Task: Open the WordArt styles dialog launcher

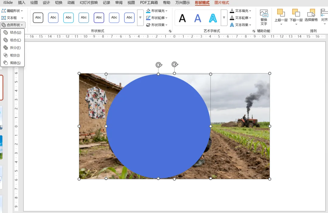Action: click(x=254, y=31)
